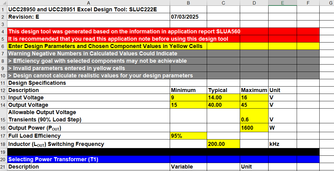Select maximum output voltage cell 45
334x171 pixels.
254,105
